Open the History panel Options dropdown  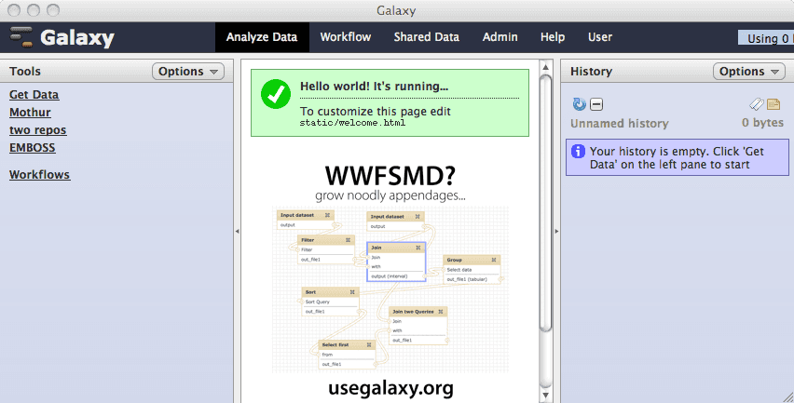[x=749, y=72]
